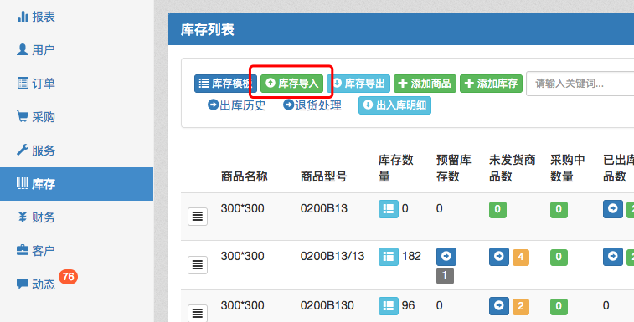Screen dimensions: 634x322
Task: Click 添加商品 add product button
Action: coord(425,84)
